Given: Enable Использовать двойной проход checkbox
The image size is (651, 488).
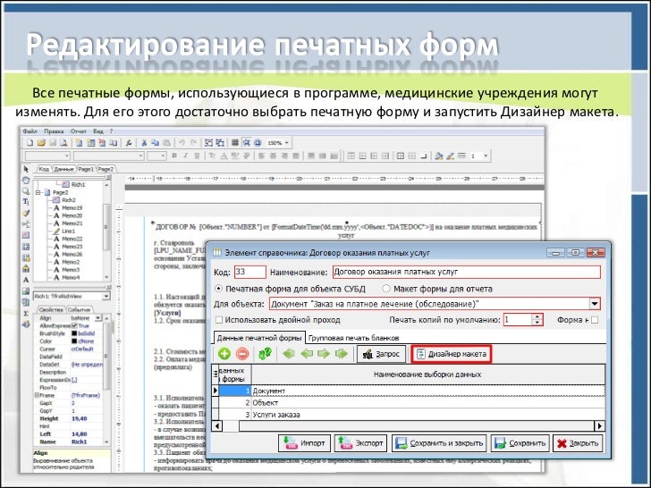Looking at the screenshot, I should click(x=219, y=320).
